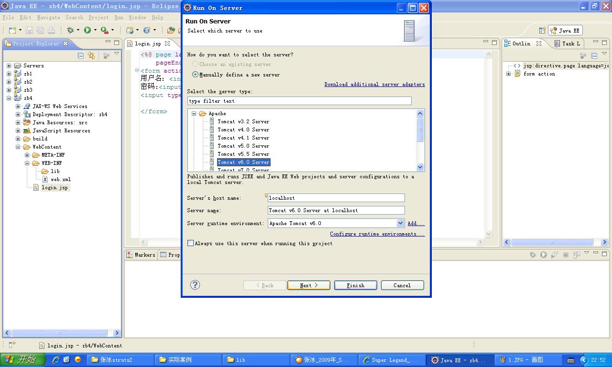612x367 pixels.
Task: Expand 'form action' node in Outline
Action: 509,74
